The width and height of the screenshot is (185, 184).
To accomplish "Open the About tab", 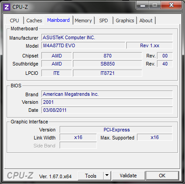I will (x=146, y=20).
